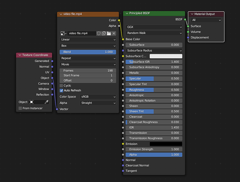
Task: Click the Reflection output socket
Action: pos(52,95)
